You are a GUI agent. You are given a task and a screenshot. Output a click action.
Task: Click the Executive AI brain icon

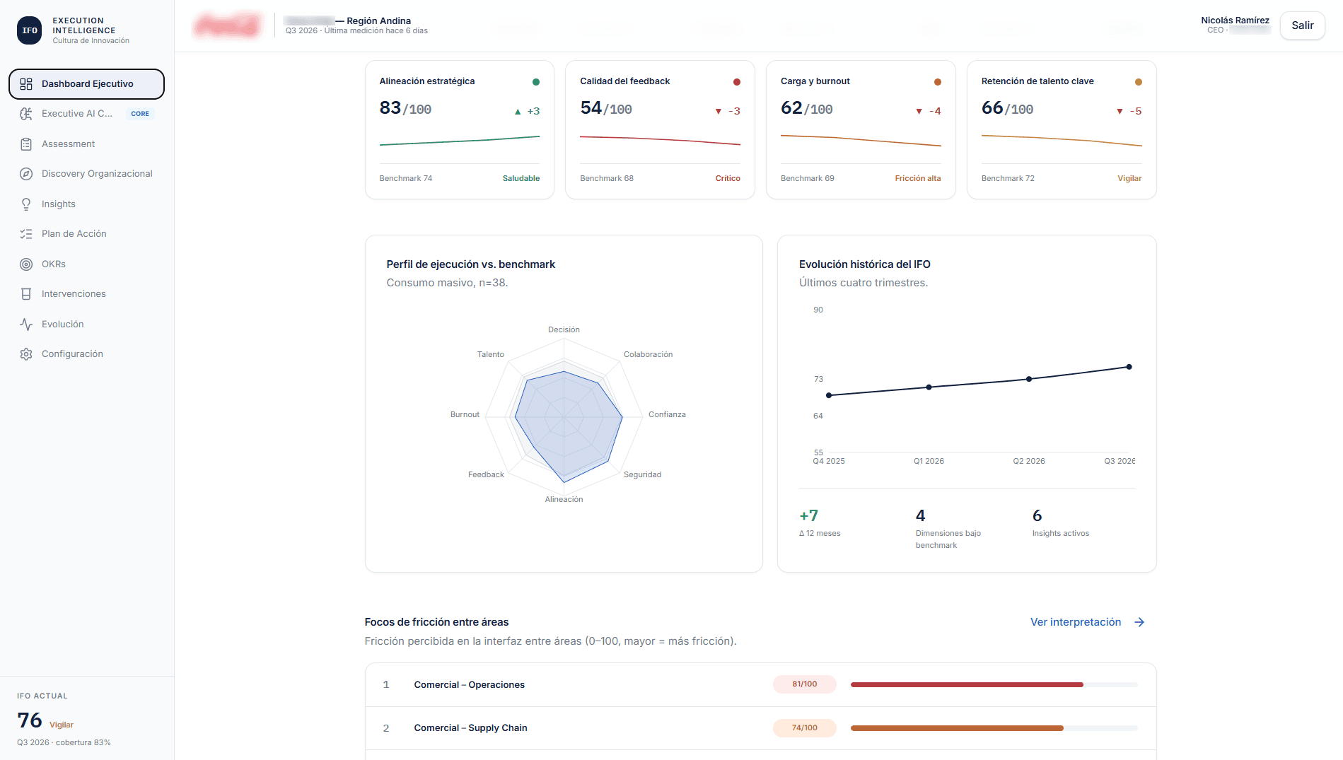coord(26,114)
